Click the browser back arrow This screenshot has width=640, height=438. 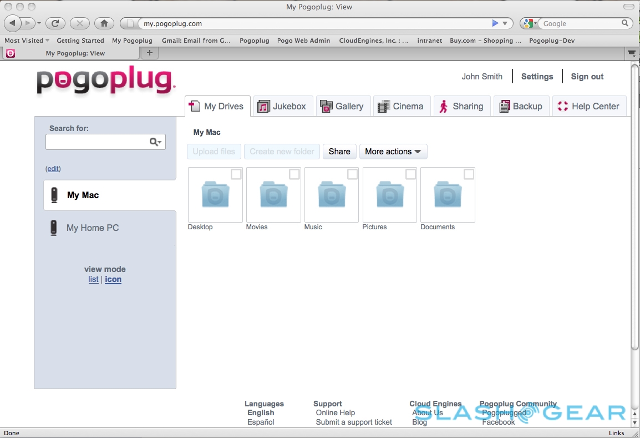13,23
